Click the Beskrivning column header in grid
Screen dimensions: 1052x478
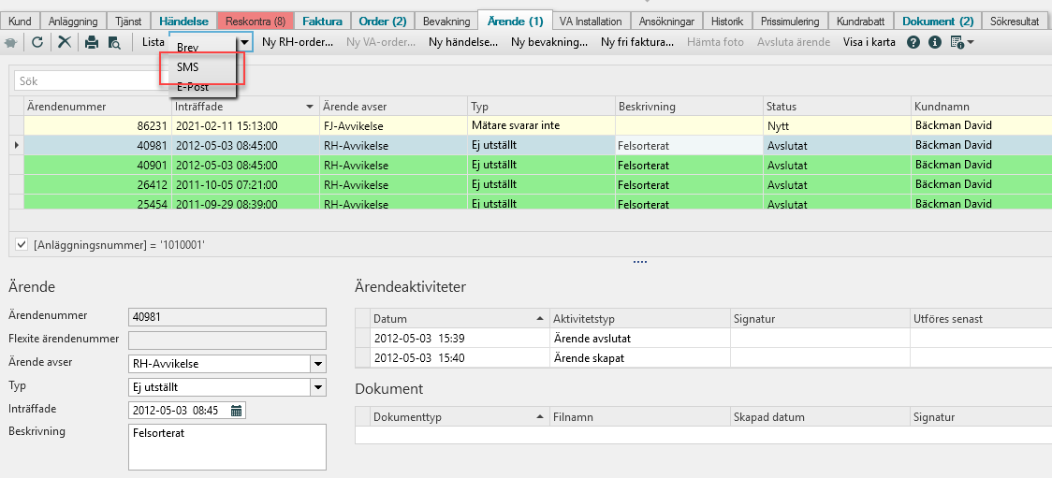tap(689, 107)
